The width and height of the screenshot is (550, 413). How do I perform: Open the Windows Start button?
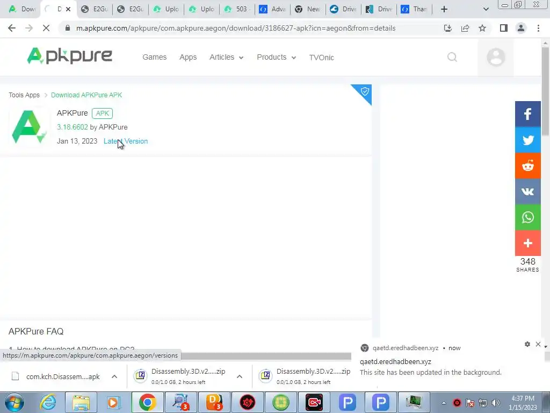(x=14, y=402)
